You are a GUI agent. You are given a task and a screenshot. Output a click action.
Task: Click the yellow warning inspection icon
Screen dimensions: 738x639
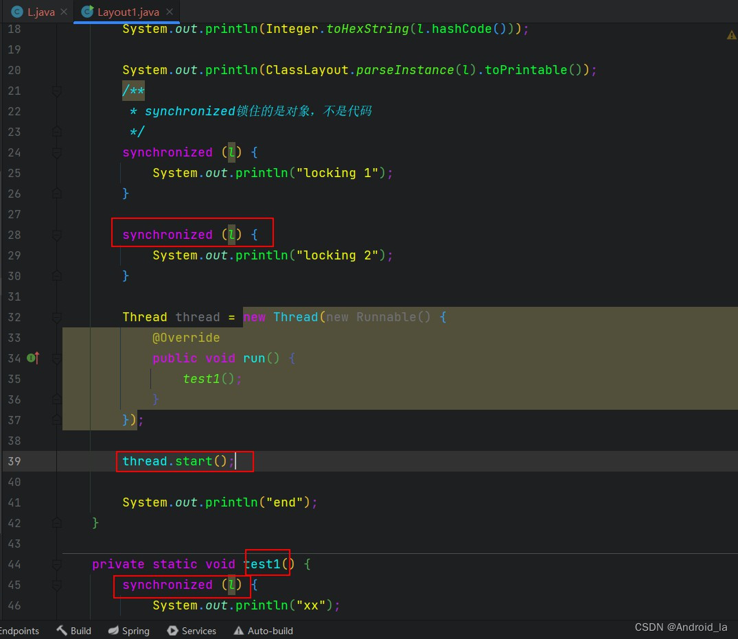[731, 35]
